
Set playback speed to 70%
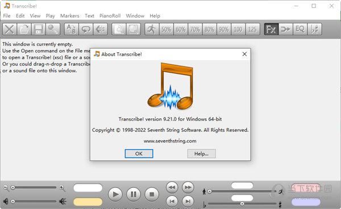coord(195,29)
